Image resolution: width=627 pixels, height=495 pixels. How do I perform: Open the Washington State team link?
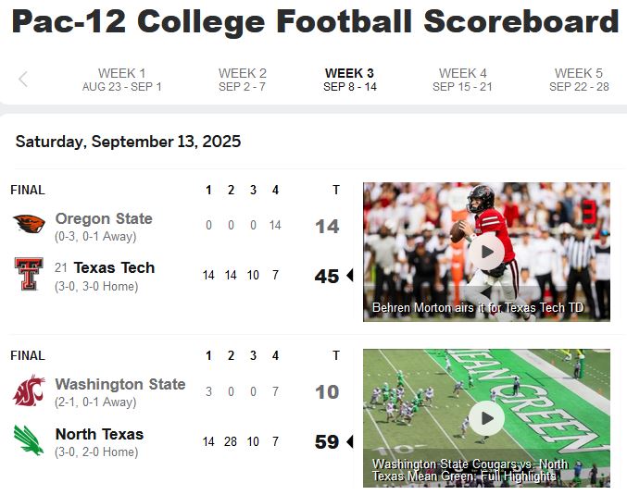click(120, 384)
